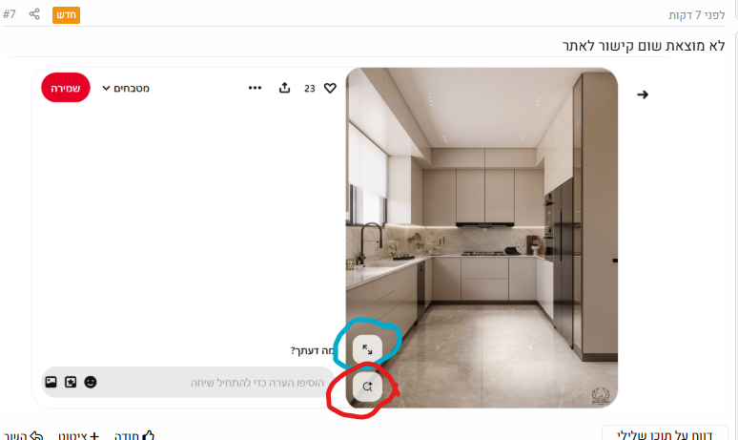
Task: Click the דווח על תוכן שלילי report button
Action: click(x=665, y=433)
